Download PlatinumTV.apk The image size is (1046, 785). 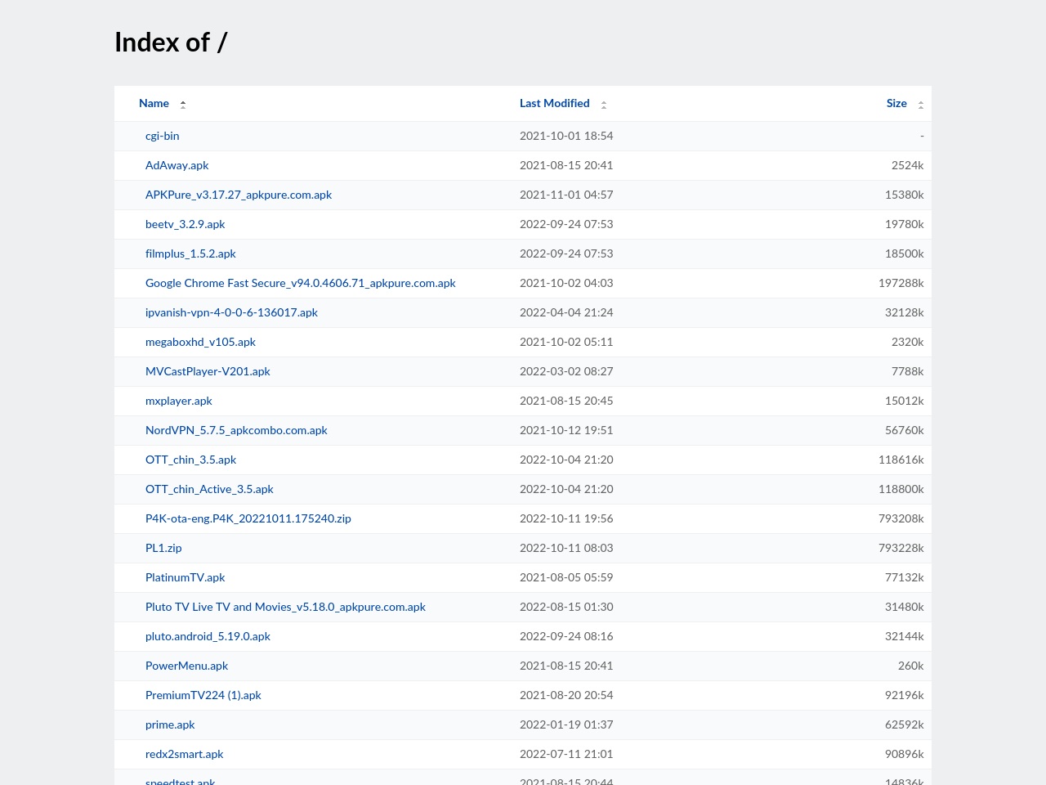[x=185, y=577]
